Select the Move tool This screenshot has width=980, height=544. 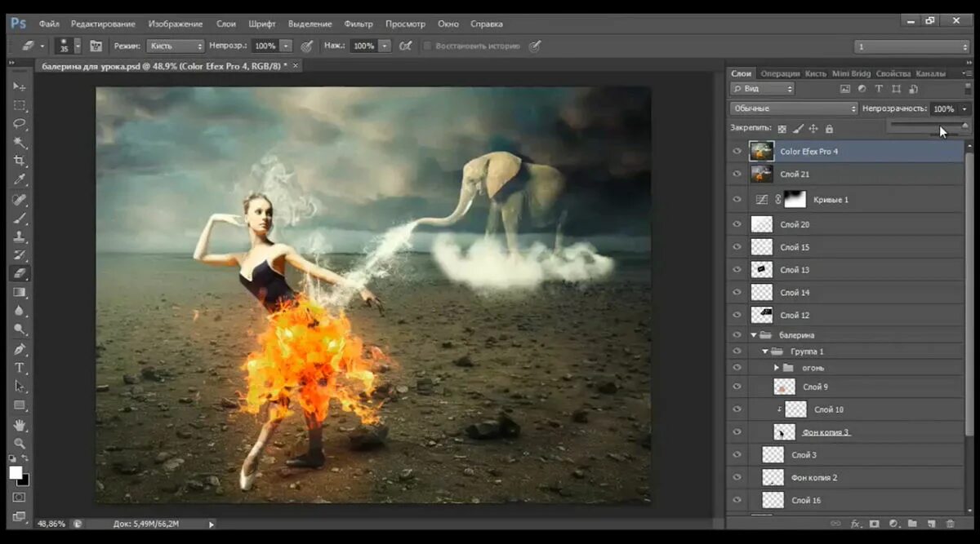20,86
